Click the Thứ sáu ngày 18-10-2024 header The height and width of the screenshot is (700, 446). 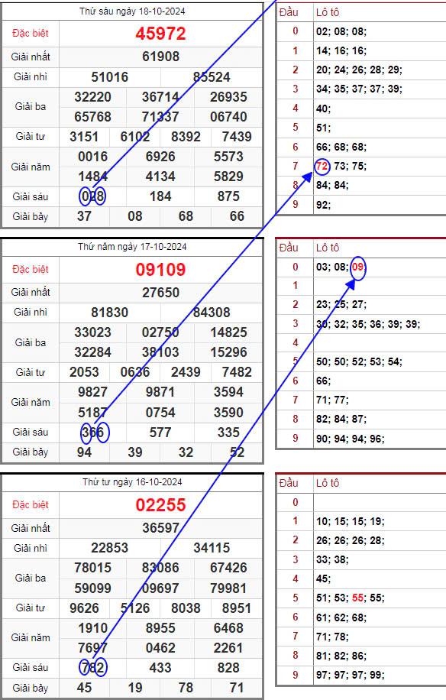(132, 11)
